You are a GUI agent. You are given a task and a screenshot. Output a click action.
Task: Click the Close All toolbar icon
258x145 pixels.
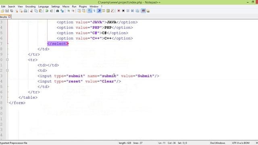(x=21, y=11)
